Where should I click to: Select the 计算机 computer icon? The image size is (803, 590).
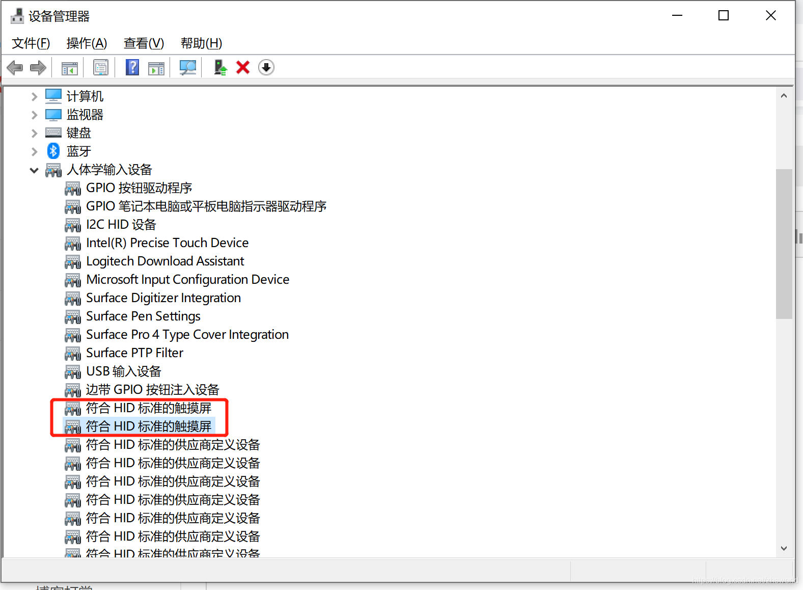[x=53, y=96]
